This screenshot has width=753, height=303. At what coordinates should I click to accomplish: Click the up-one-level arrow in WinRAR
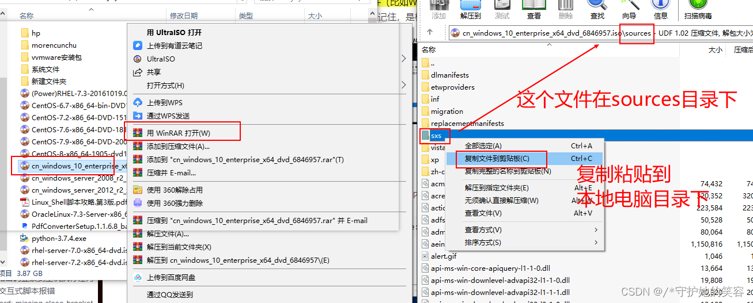coord(430,33)
